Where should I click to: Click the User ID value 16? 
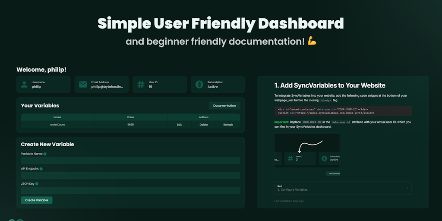(151, 87)
